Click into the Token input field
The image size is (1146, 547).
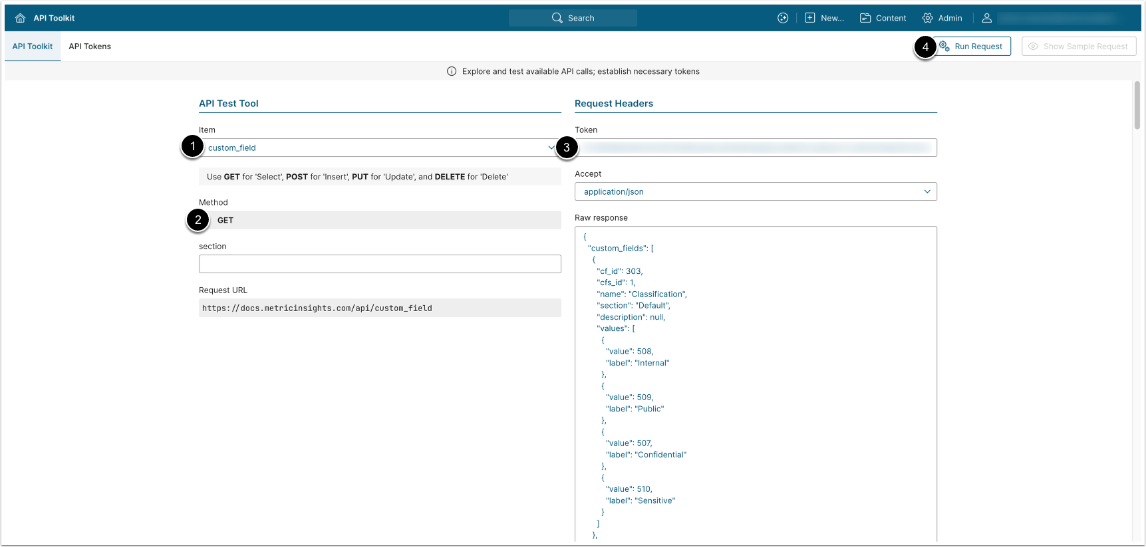click(x=755, y=148)
